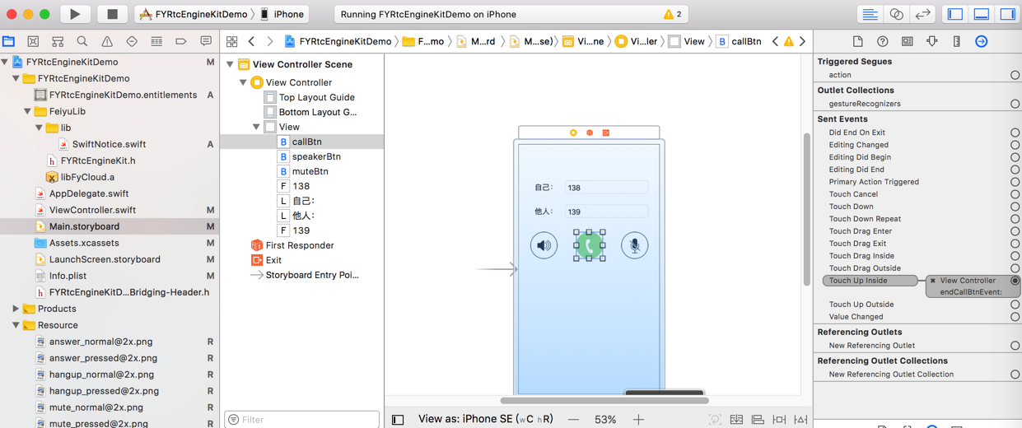Open the iPhone destination selector
This screenshot has height=428, width=1022.
click(282, 14)
